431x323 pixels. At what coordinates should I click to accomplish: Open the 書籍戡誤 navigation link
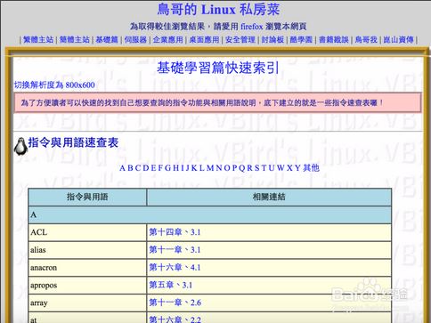(334, 39)
